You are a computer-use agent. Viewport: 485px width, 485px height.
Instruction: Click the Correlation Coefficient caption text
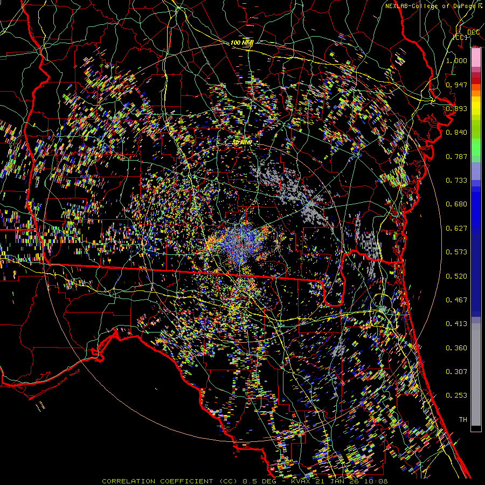(244, 481)
